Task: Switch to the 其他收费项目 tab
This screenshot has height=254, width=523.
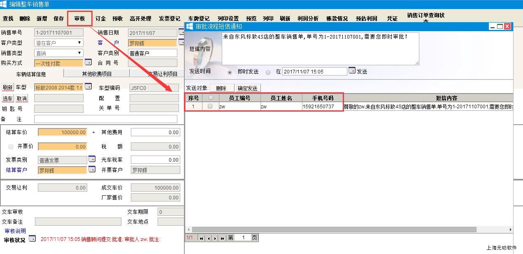Action: point(97,74)
